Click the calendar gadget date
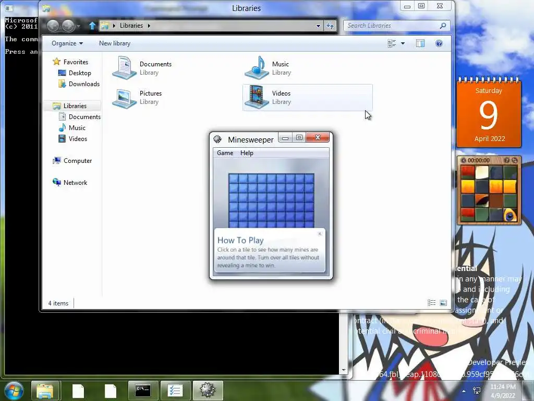The width and height of the screenshot is (534, 401). (x=489, y=114)
